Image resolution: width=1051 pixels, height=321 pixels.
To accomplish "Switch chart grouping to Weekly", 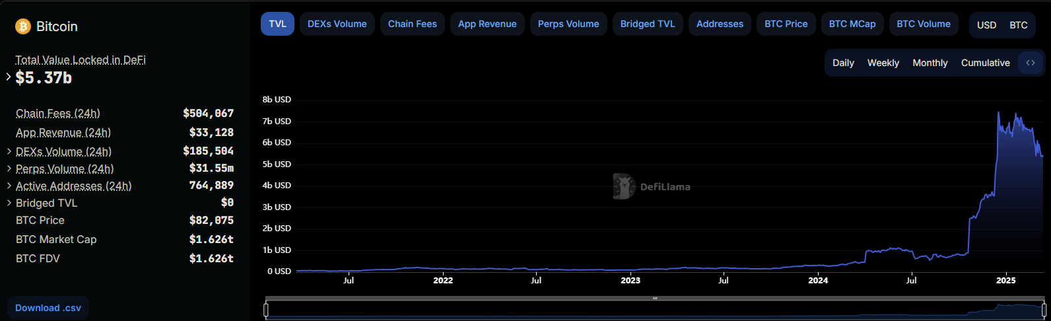I will pos(883,63).
